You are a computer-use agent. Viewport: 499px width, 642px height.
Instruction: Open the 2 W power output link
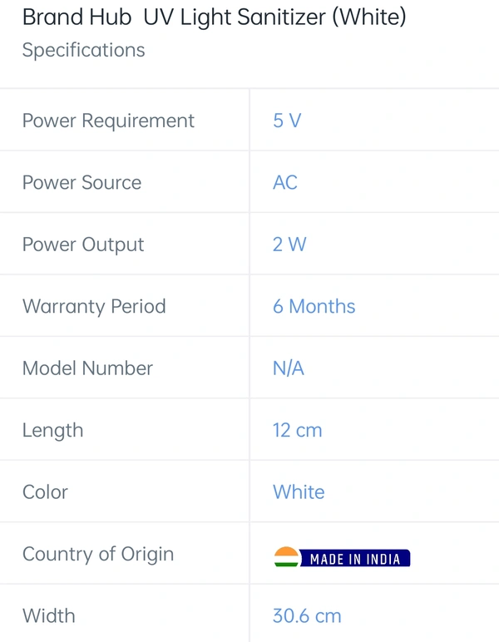[x=289, y=244]
